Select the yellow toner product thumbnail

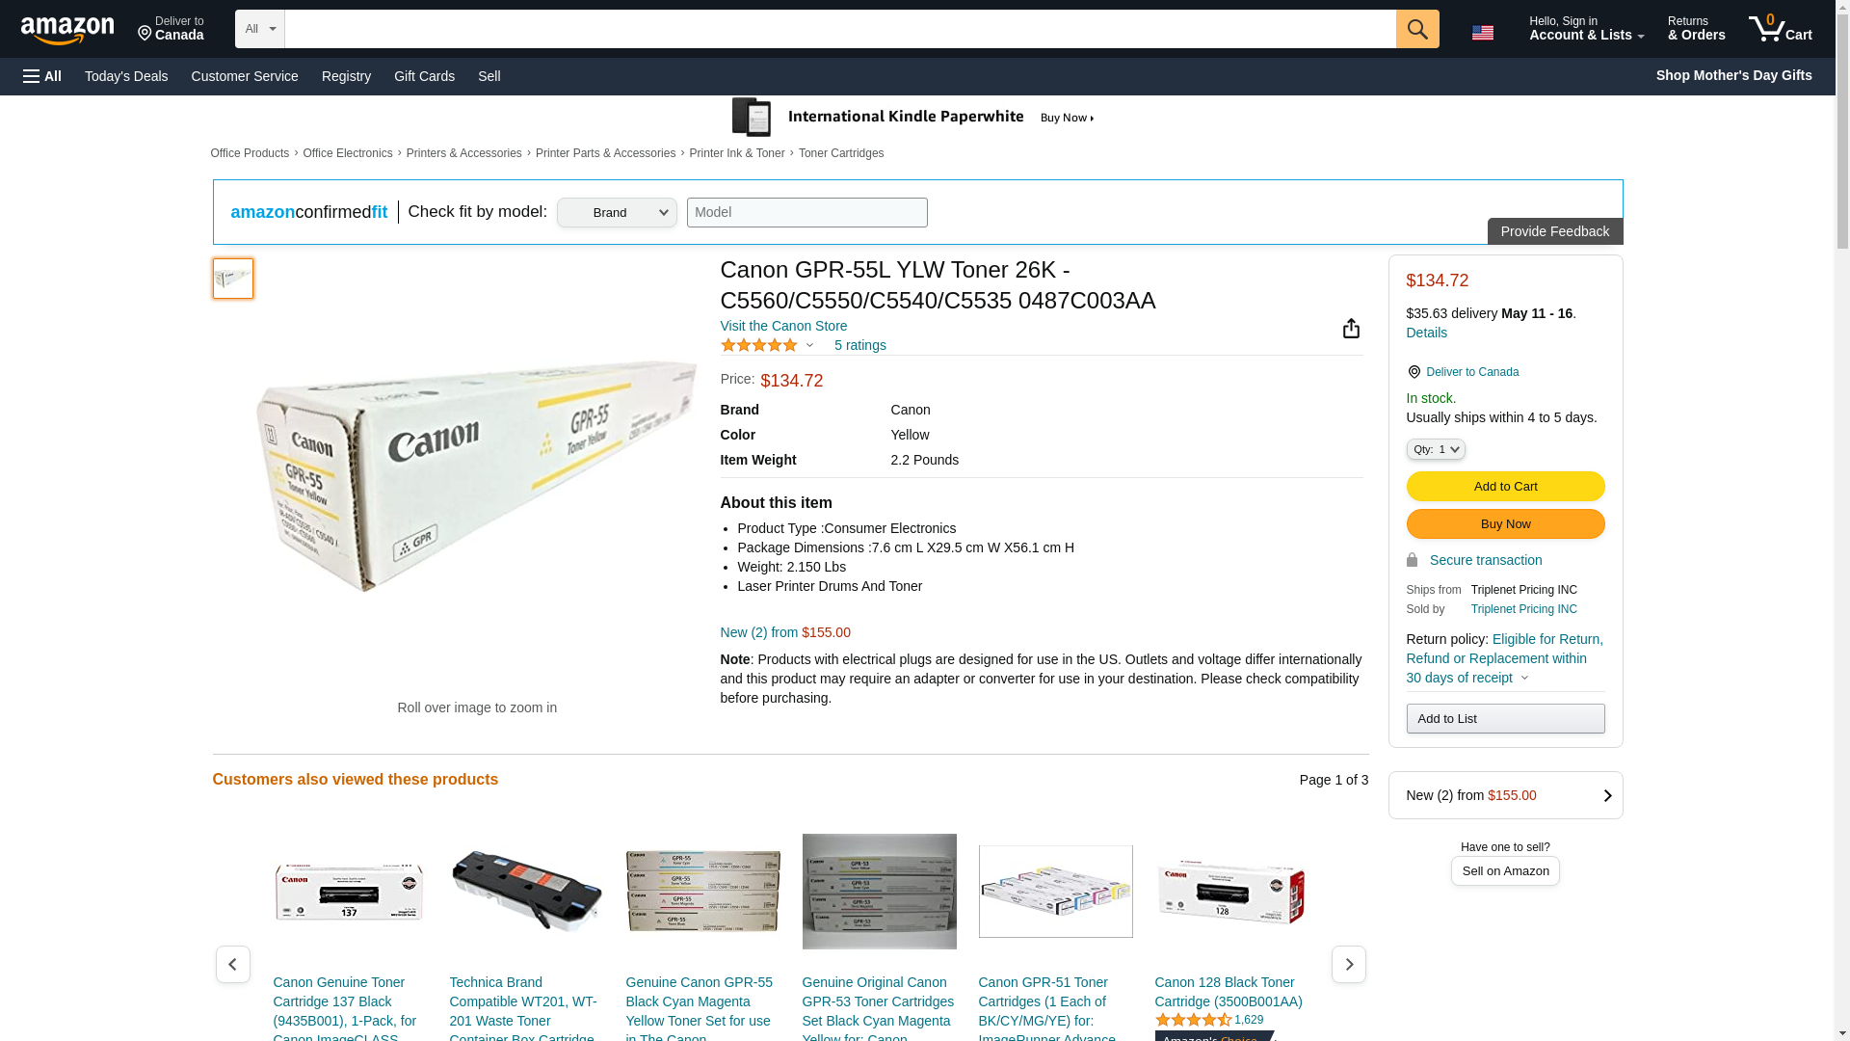232,279
